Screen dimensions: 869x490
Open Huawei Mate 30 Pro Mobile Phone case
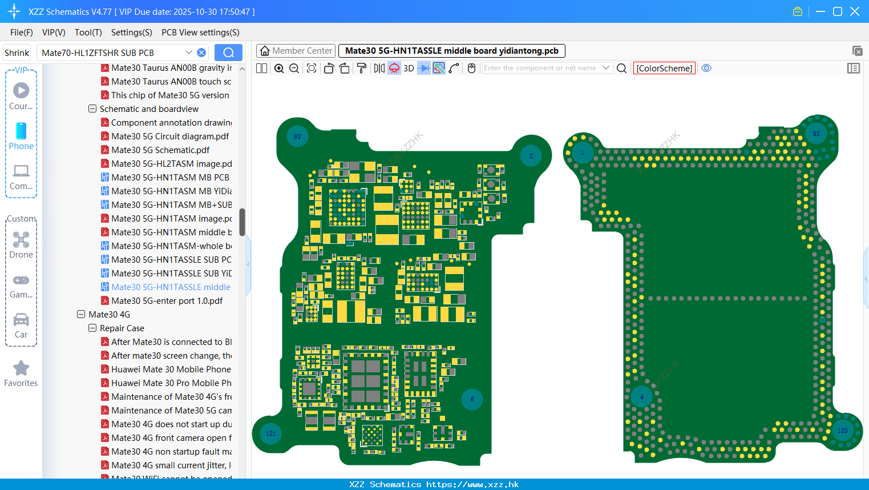tap(171, 383)
